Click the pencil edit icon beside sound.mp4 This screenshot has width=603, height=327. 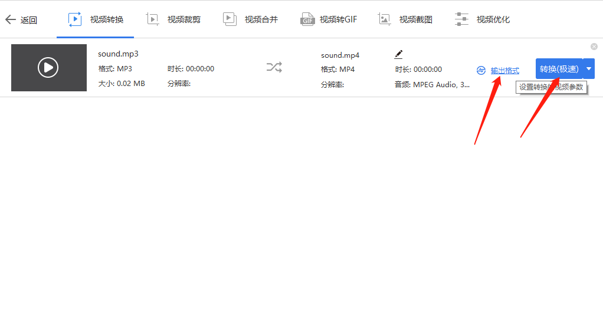tap(398, 54)
